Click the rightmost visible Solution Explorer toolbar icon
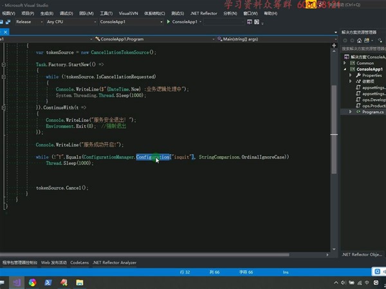386x289 pixels. click(380, 40)
